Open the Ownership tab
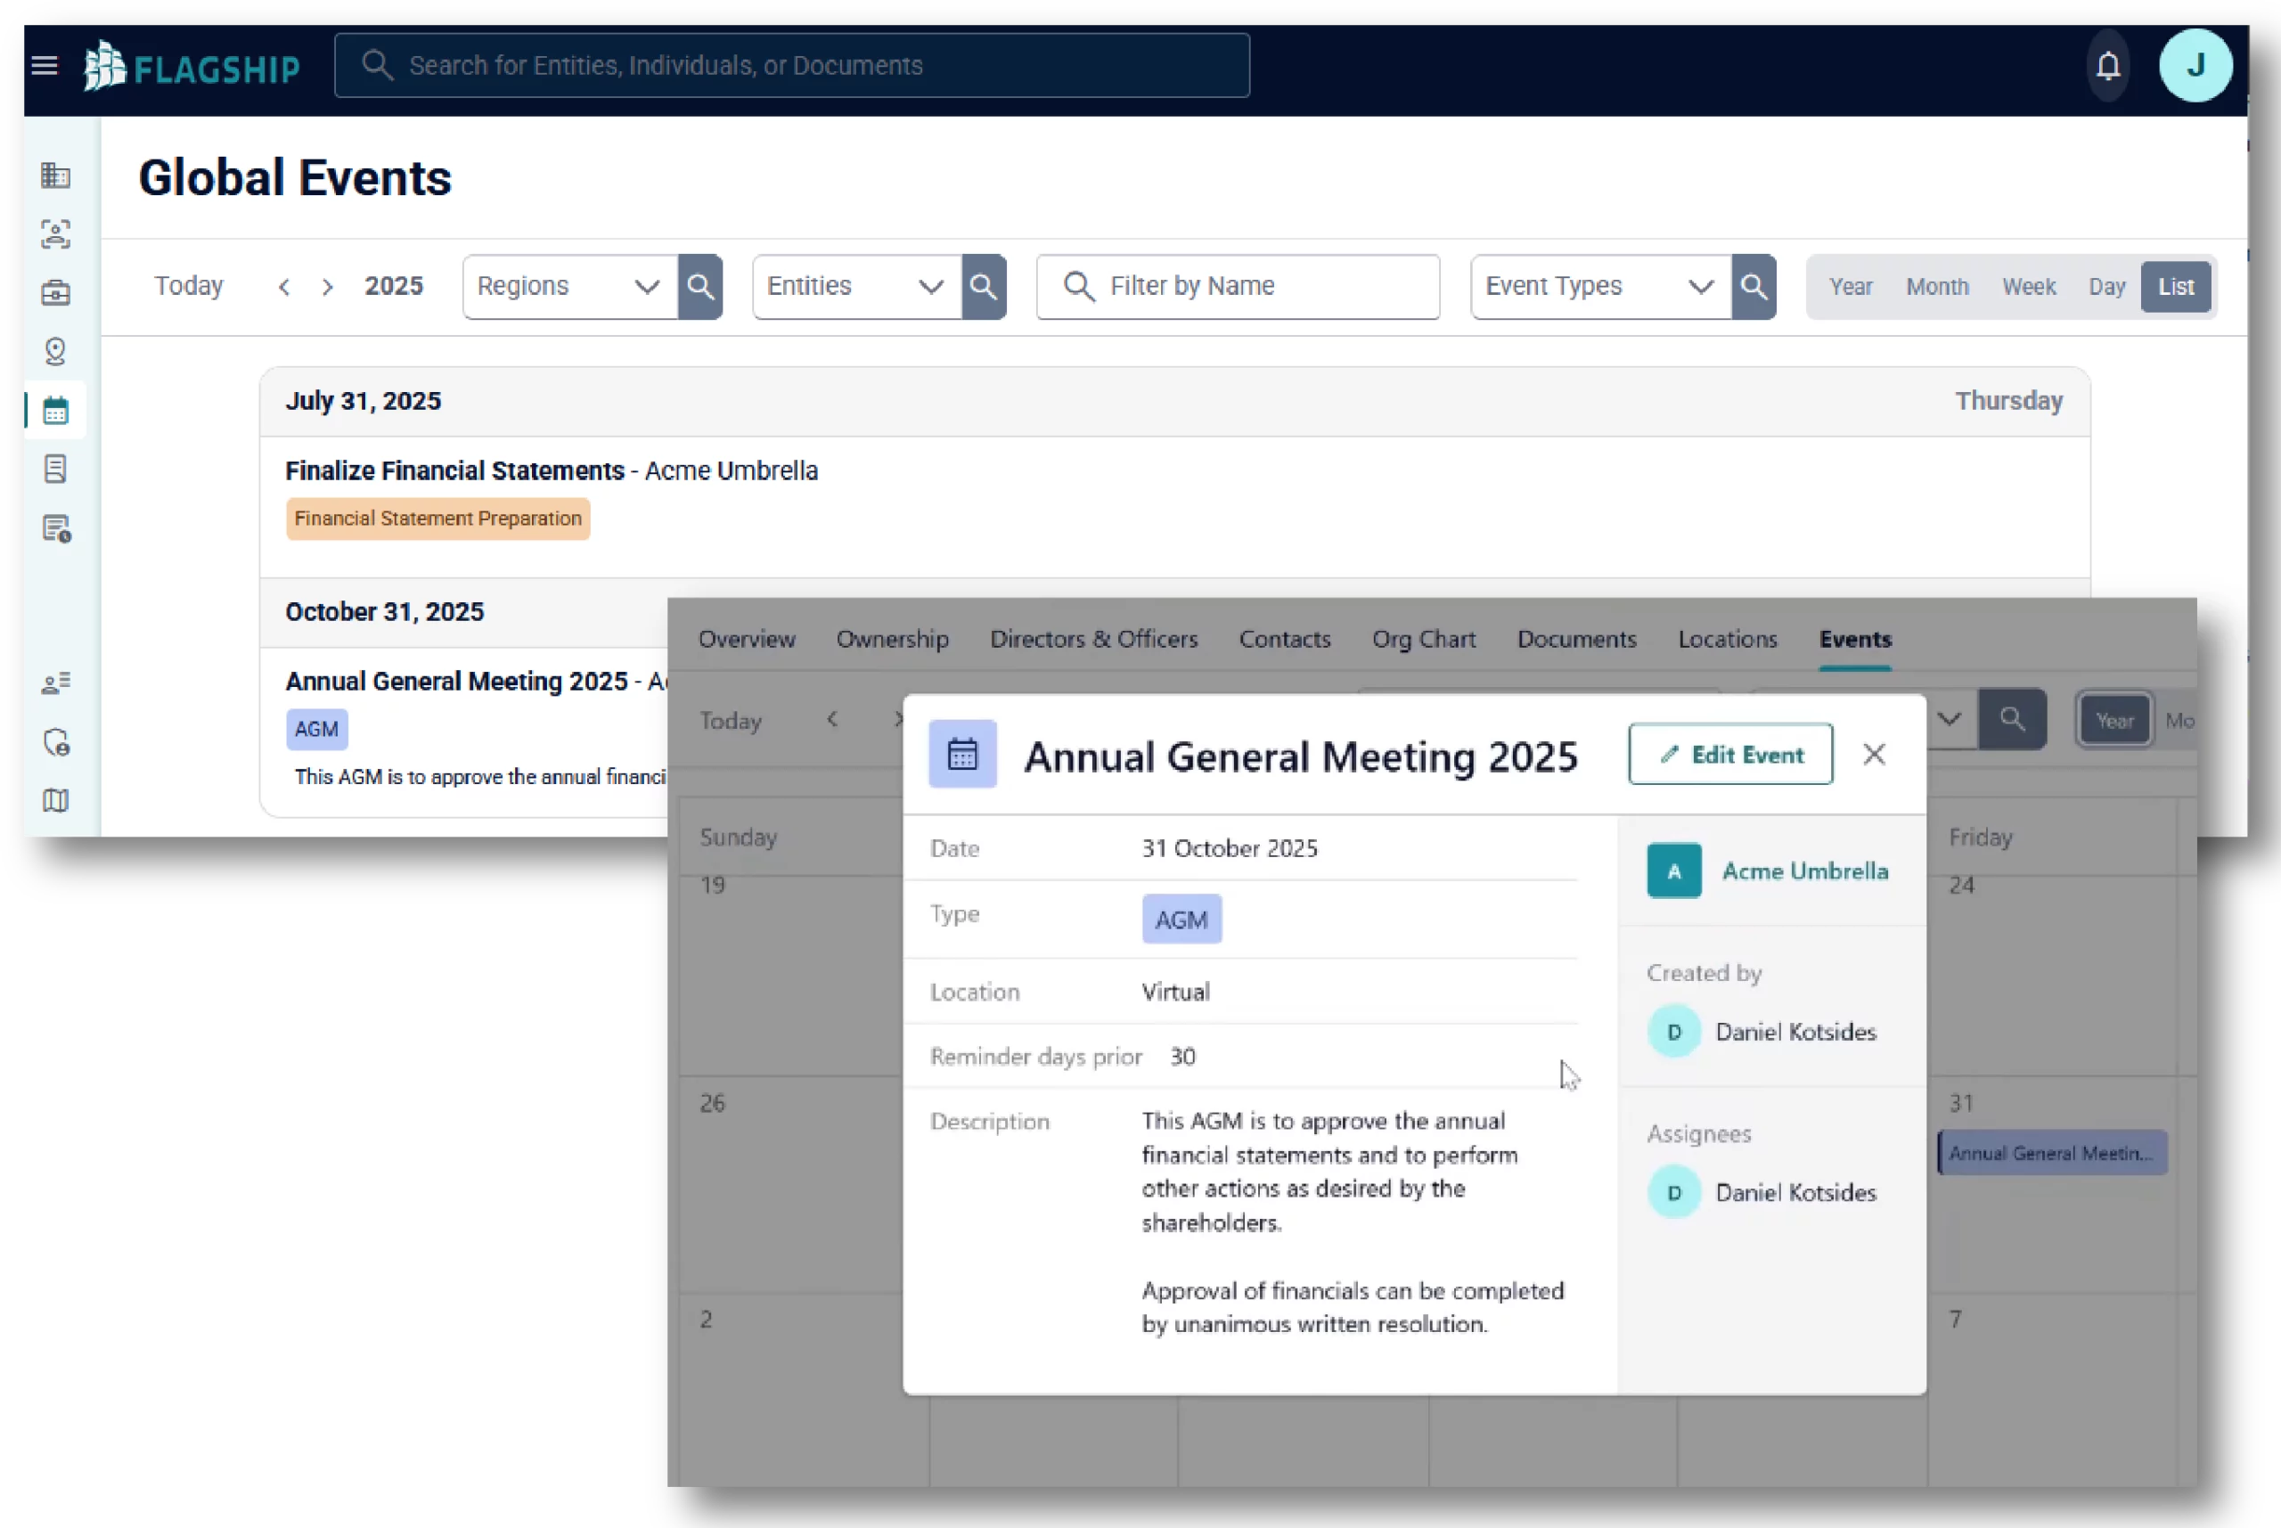2281x1528 pixels. click(893, 640)
